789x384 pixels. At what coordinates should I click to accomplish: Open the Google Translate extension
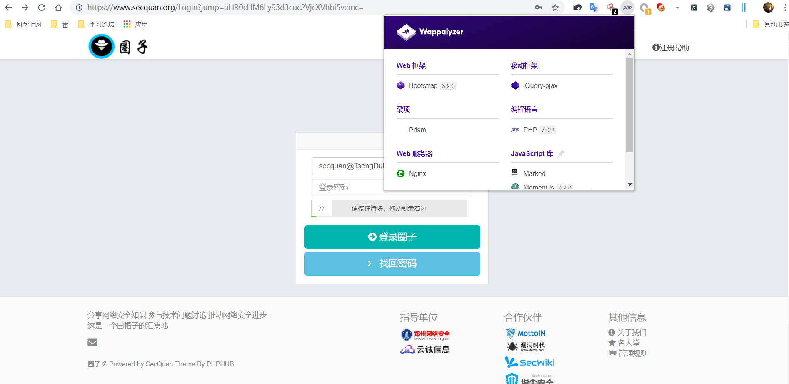click(594, 8)
